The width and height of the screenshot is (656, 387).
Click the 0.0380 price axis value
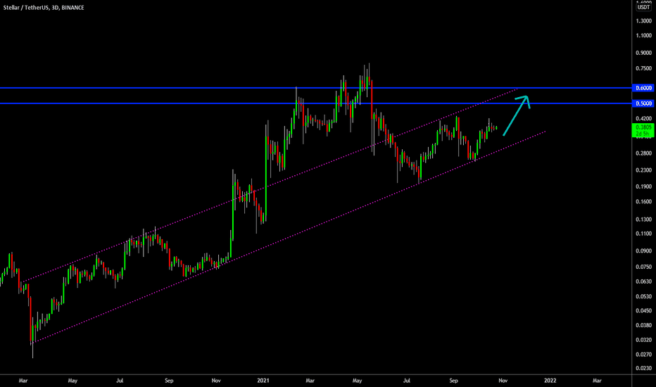pos(643,326)
